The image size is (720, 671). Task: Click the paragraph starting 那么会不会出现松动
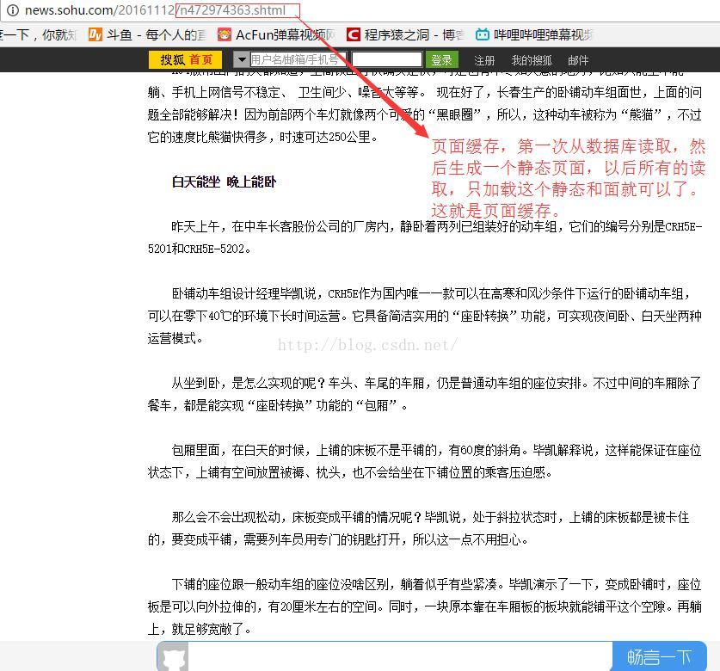click(419, 528)
